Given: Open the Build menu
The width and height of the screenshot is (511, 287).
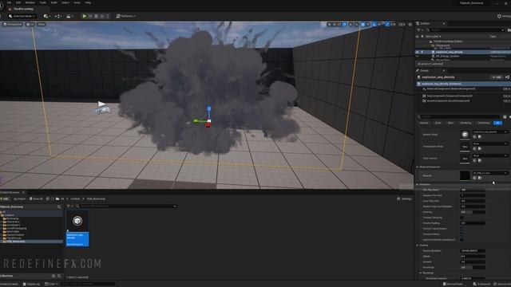Looking at the screenshot, I should coord(54,2).
